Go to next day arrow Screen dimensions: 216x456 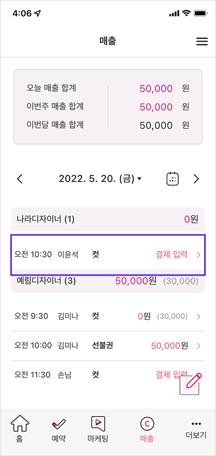(x=197, y=179)
